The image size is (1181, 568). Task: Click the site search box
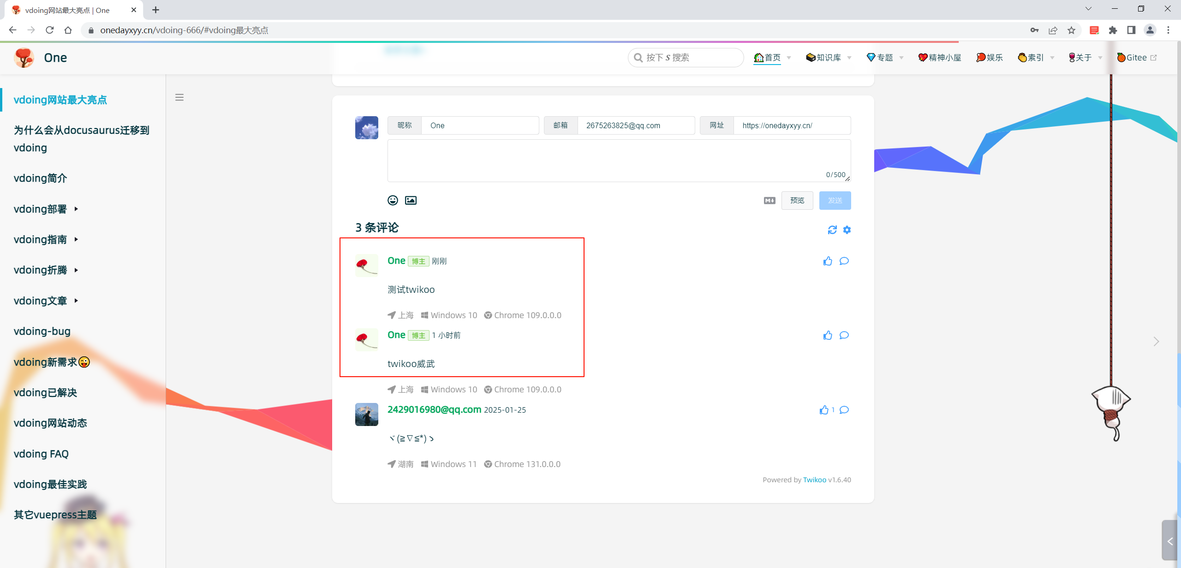(686, 58)
